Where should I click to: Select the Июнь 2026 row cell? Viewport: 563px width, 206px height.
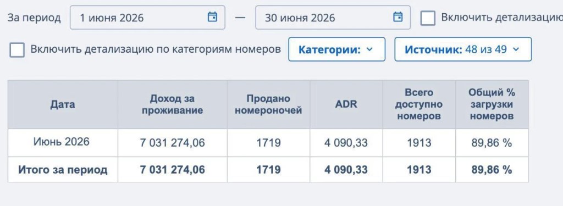(x=63, y=142)
